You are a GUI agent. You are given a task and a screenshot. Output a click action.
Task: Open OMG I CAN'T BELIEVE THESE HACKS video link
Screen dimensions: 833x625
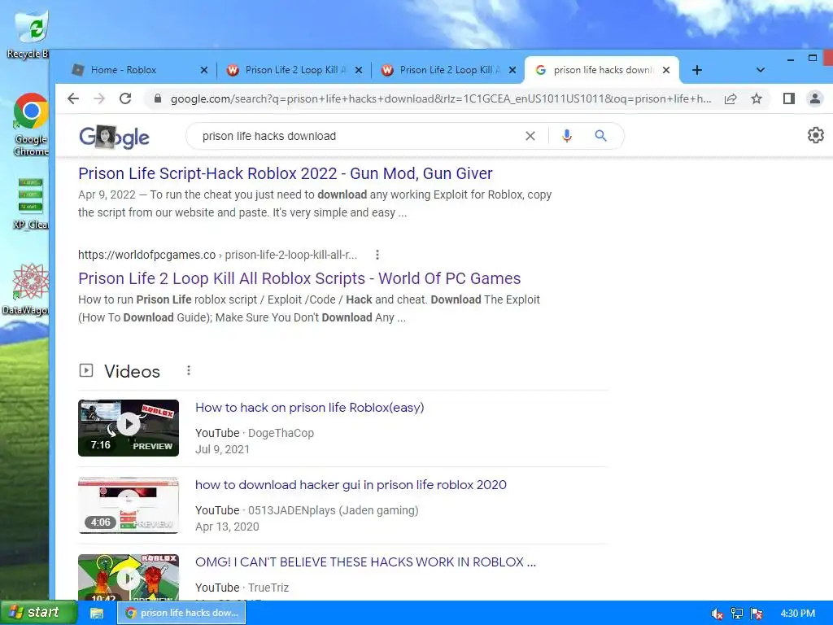click(x=365, y=562)
